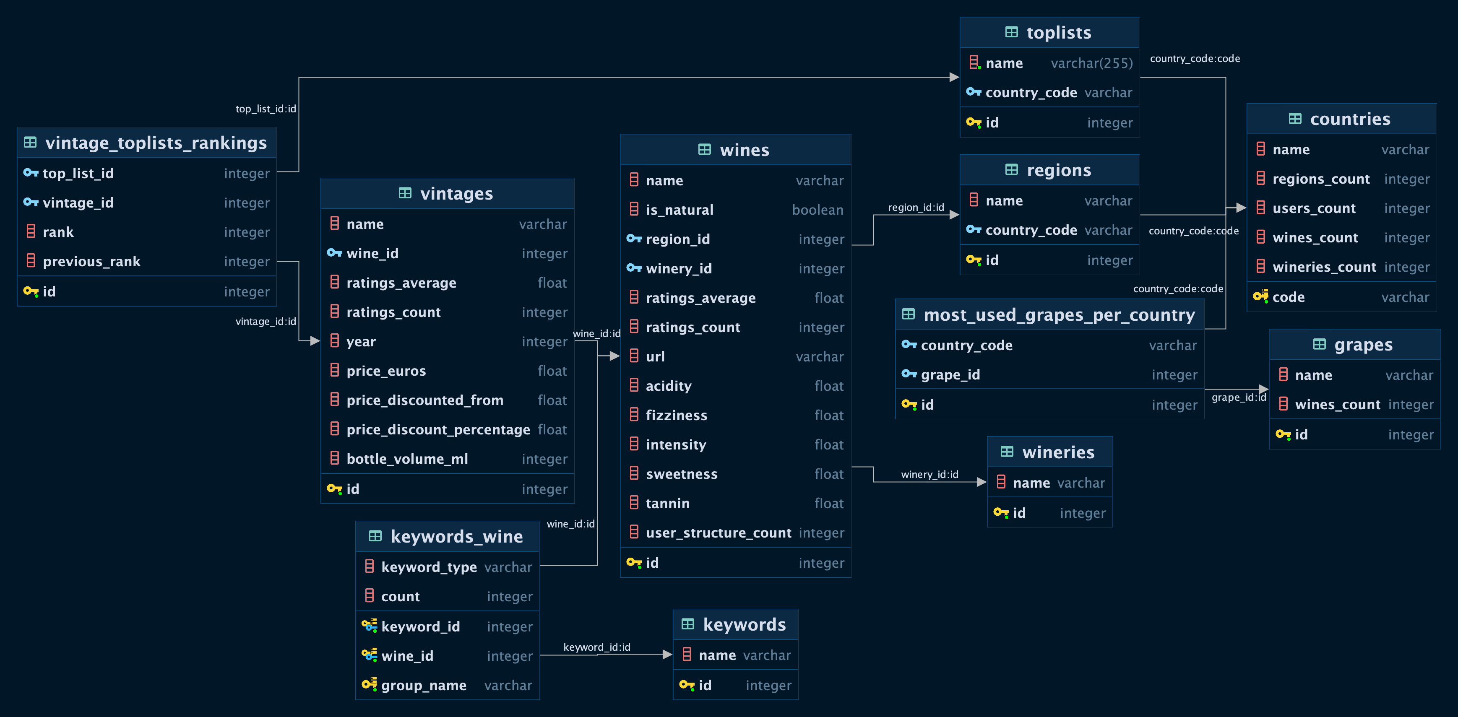Click the winery_id:id relationship label
The width and height of the screenshot is (1458, 717).
pyautogui.click(x=929, y=474)
